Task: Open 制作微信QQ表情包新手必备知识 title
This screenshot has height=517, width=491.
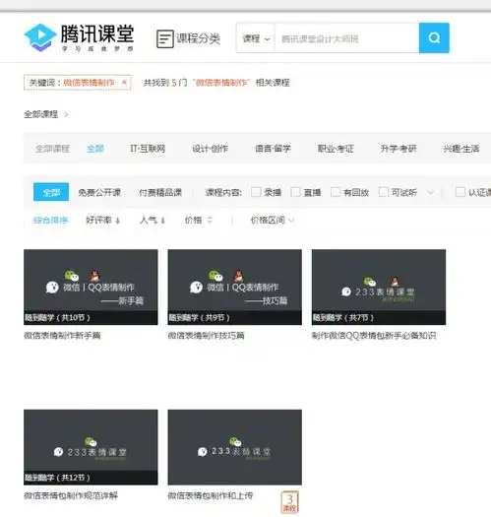Action: (x=374, y=336)
